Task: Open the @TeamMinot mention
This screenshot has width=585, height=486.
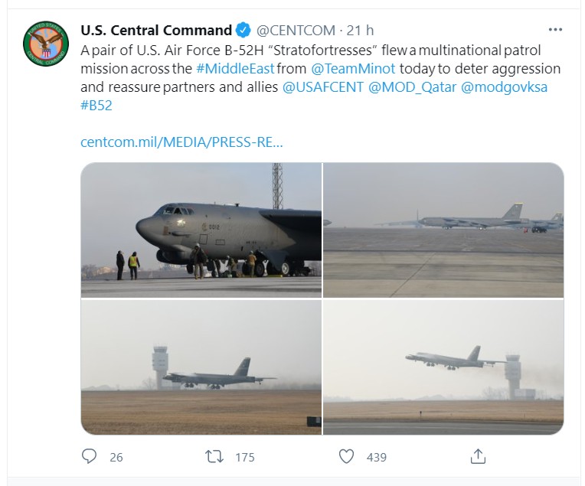Action: (x=352, y=69)
